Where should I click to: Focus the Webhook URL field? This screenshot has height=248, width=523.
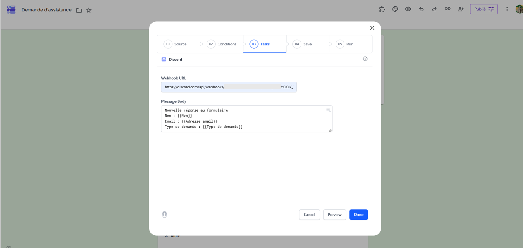(229, 87)
